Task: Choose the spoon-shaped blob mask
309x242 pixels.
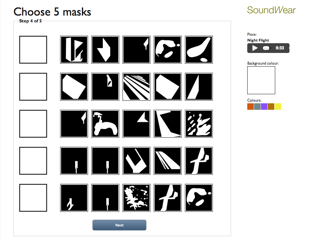Action: click(199, 50)
